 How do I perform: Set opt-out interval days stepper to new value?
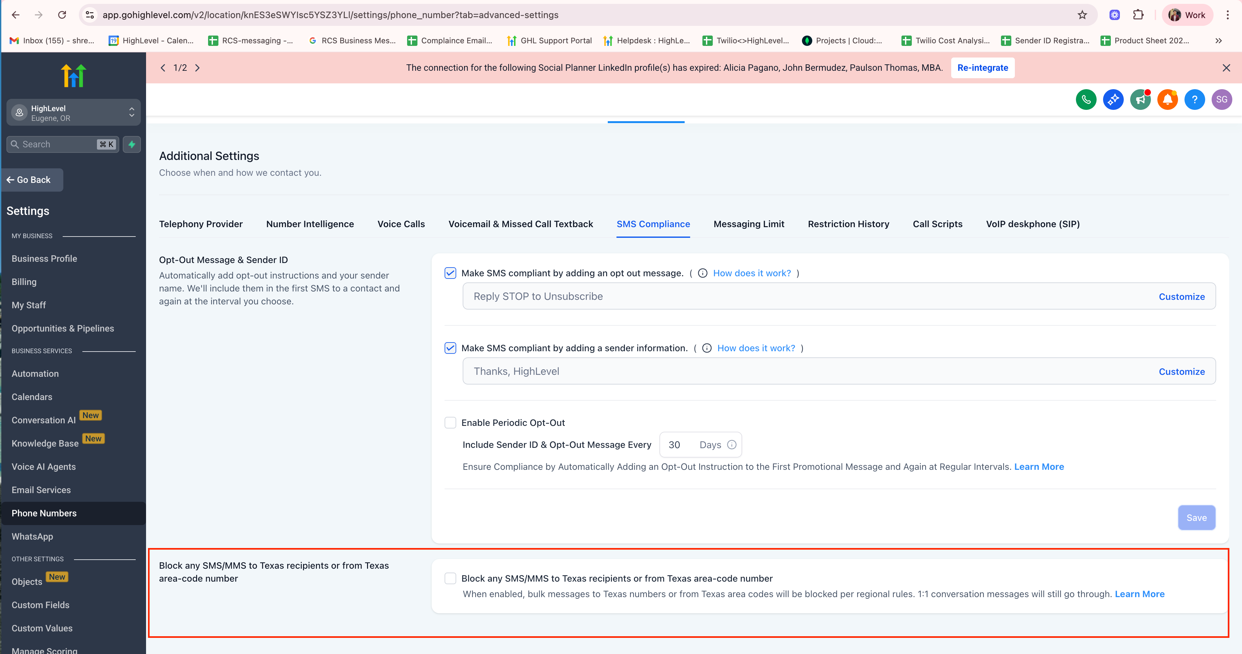click(675, 444)
